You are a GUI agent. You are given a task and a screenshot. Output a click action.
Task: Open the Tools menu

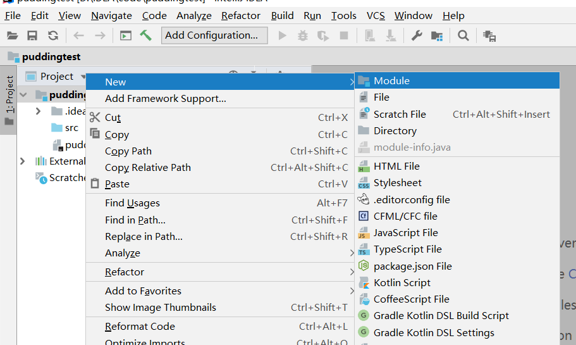(x=344, y=16)
